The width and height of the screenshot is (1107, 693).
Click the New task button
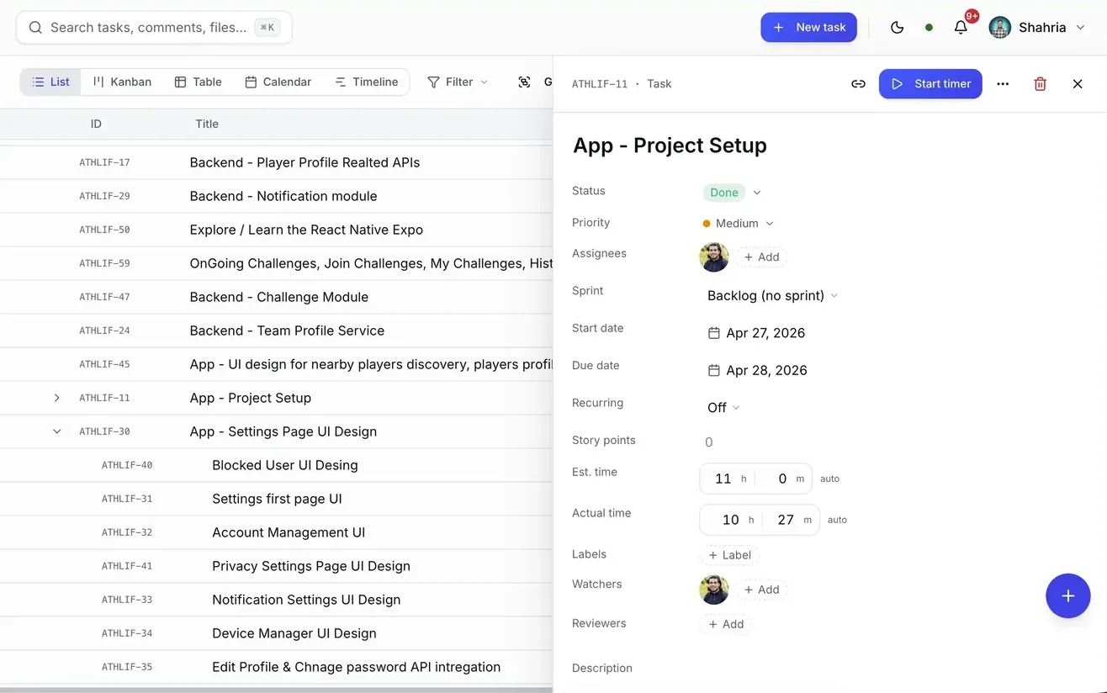point(808,28)
